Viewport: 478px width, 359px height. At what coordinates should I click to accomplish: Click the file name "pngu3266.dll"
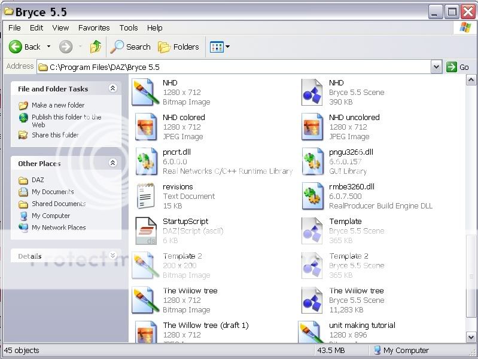tap(351, 152)
